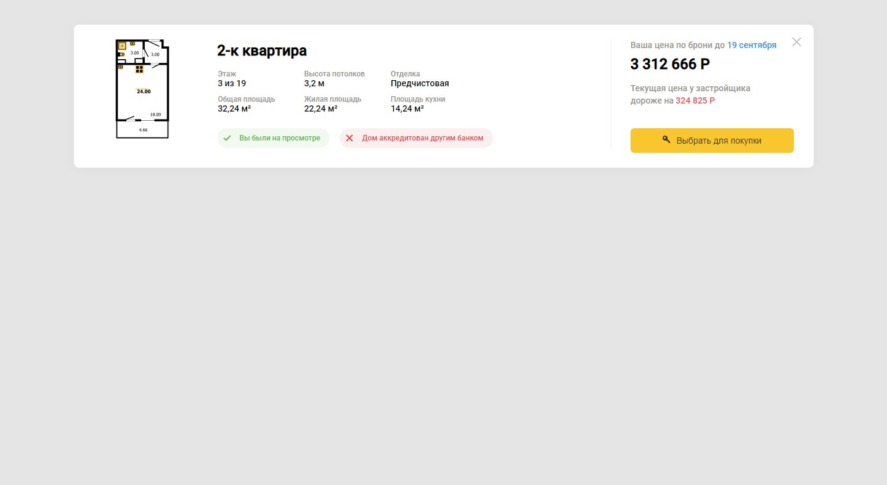Click the booking price 3 312 666 ₽

point(670,64)
